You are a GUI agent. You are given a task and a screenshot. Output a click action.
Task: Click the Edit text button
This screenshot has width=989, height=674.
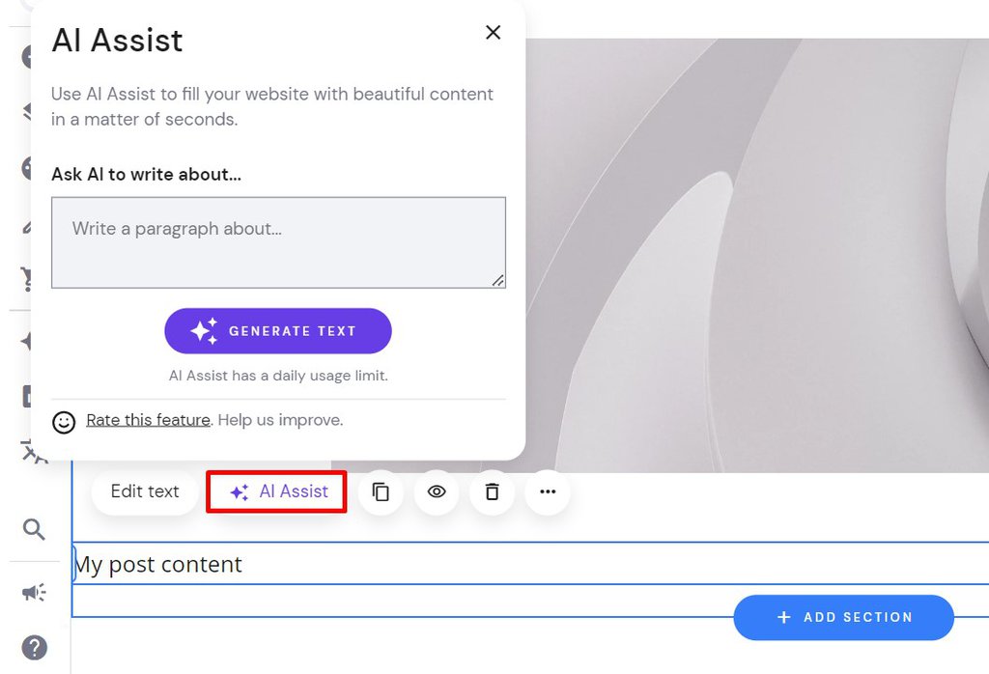click(145, 491)
